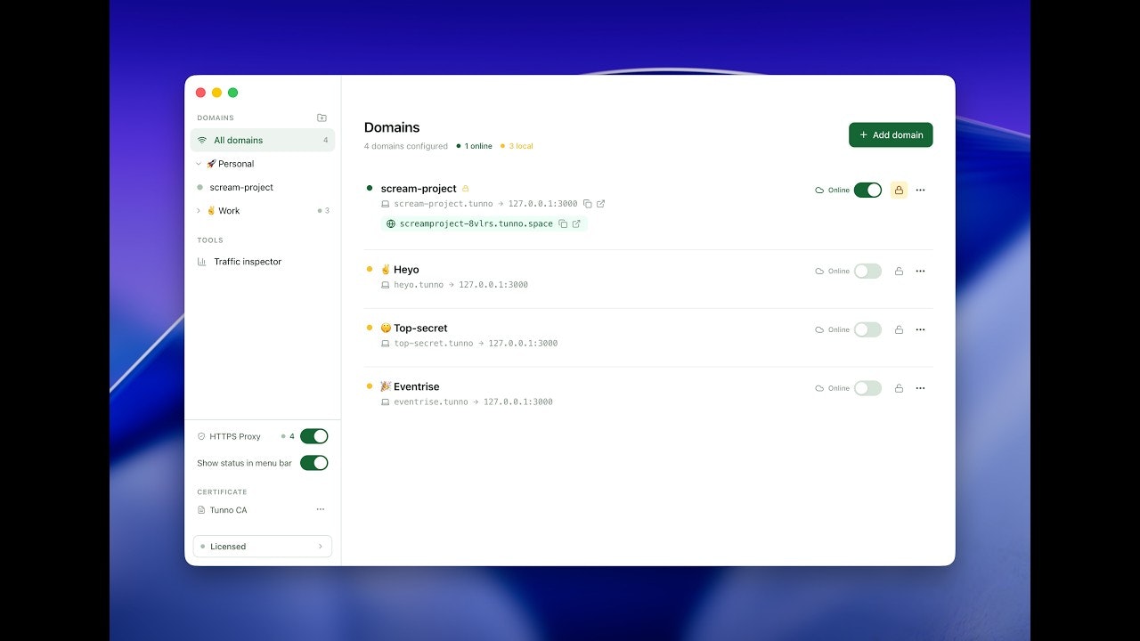Click the laptop icon beside top-secret.tunno
This screenshot has height=641, width=1140.
coord(386,344)
